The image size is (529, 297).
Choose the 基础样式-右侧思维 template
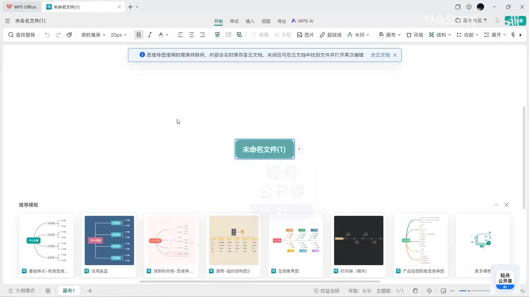point(46,245)
